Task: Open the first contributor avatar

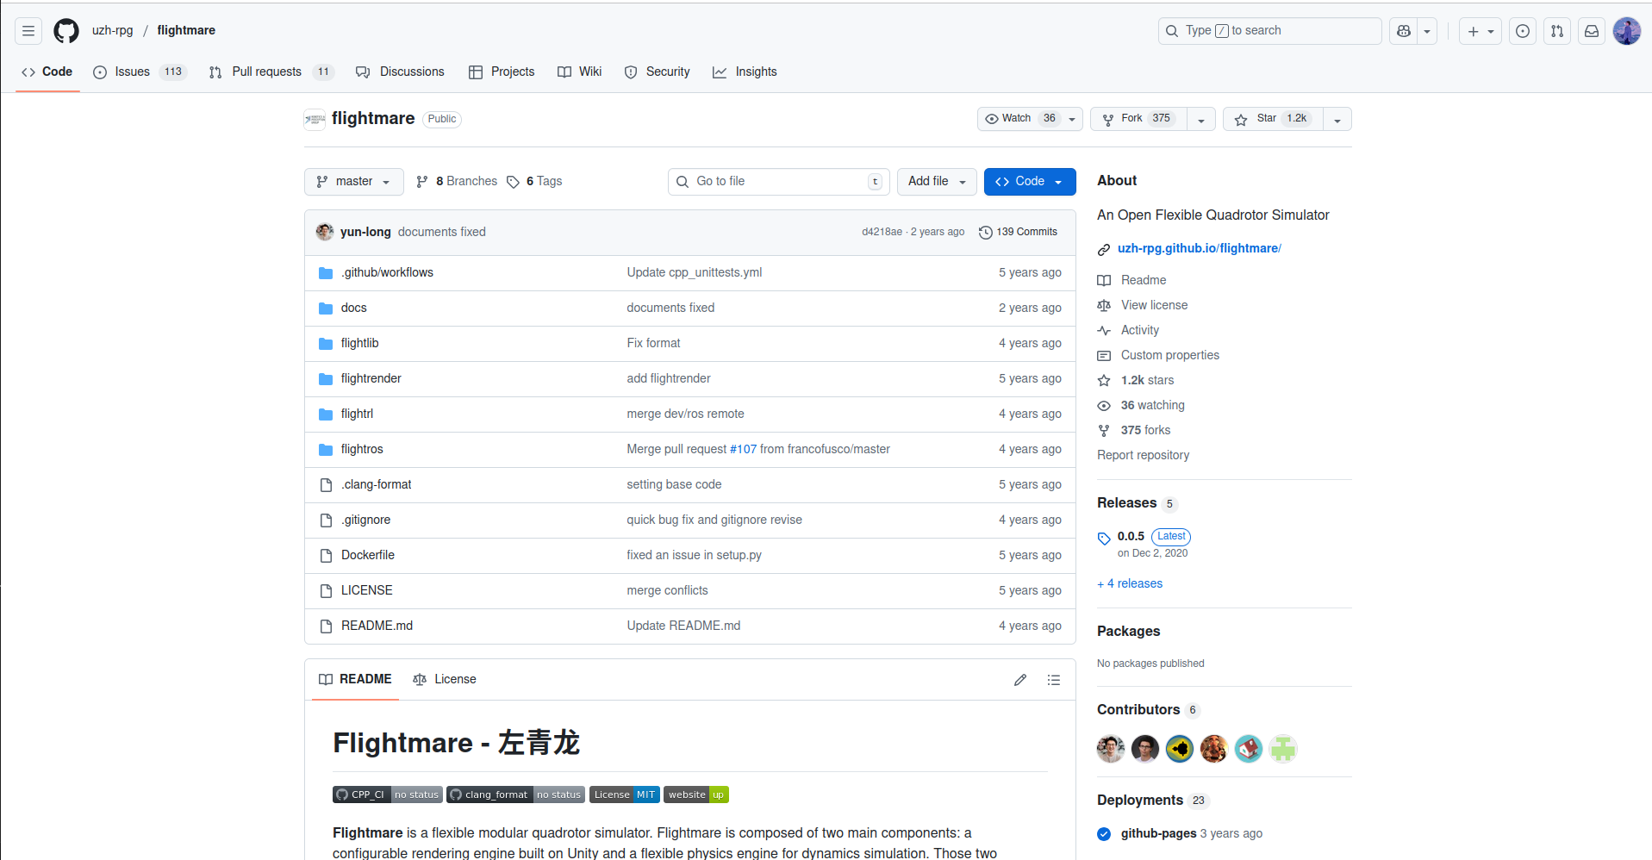Action: [1111, 749]
